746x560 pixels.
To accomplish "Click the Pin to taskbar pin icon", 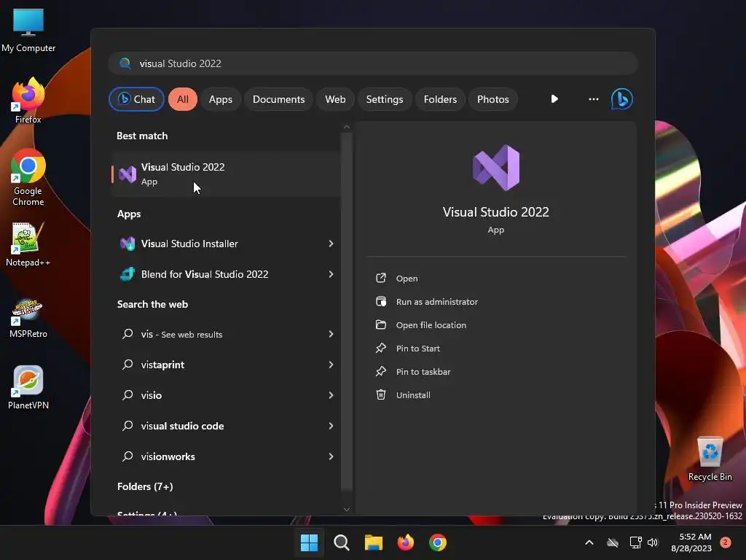I will click(380, 371).
